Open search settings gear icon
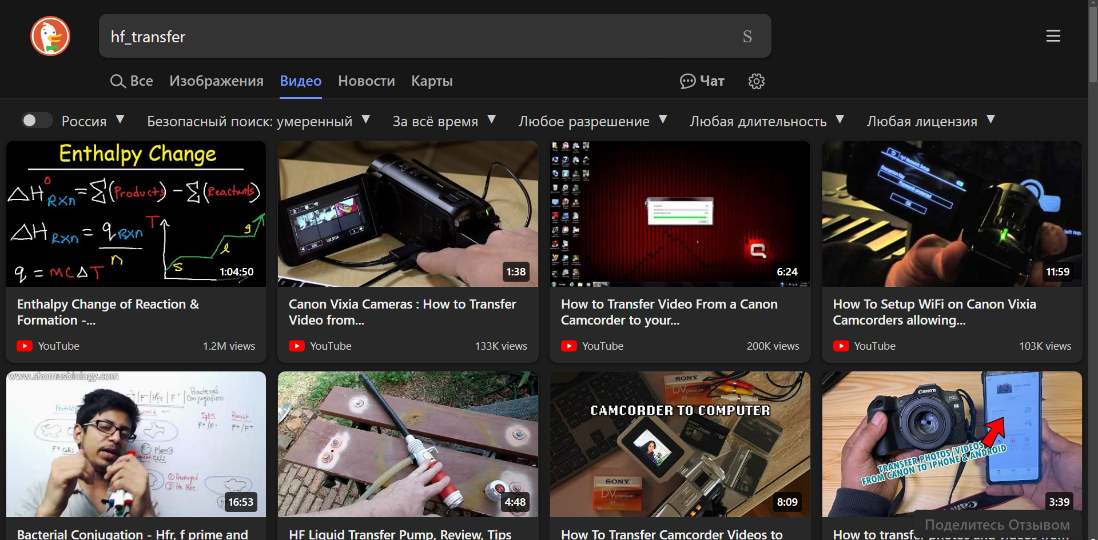 pos(756,81)
